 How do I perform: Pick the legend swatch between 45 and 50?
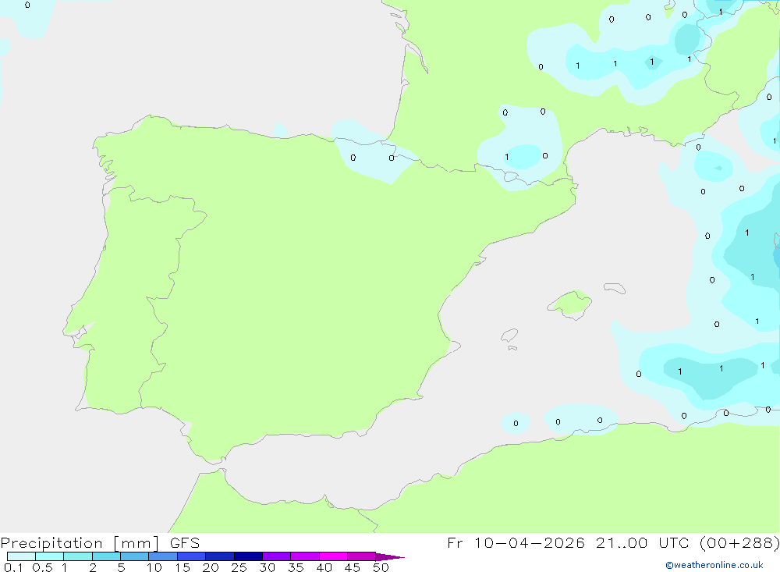coord(362,556)
